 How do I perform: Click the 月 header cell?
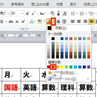pos(11,75)
